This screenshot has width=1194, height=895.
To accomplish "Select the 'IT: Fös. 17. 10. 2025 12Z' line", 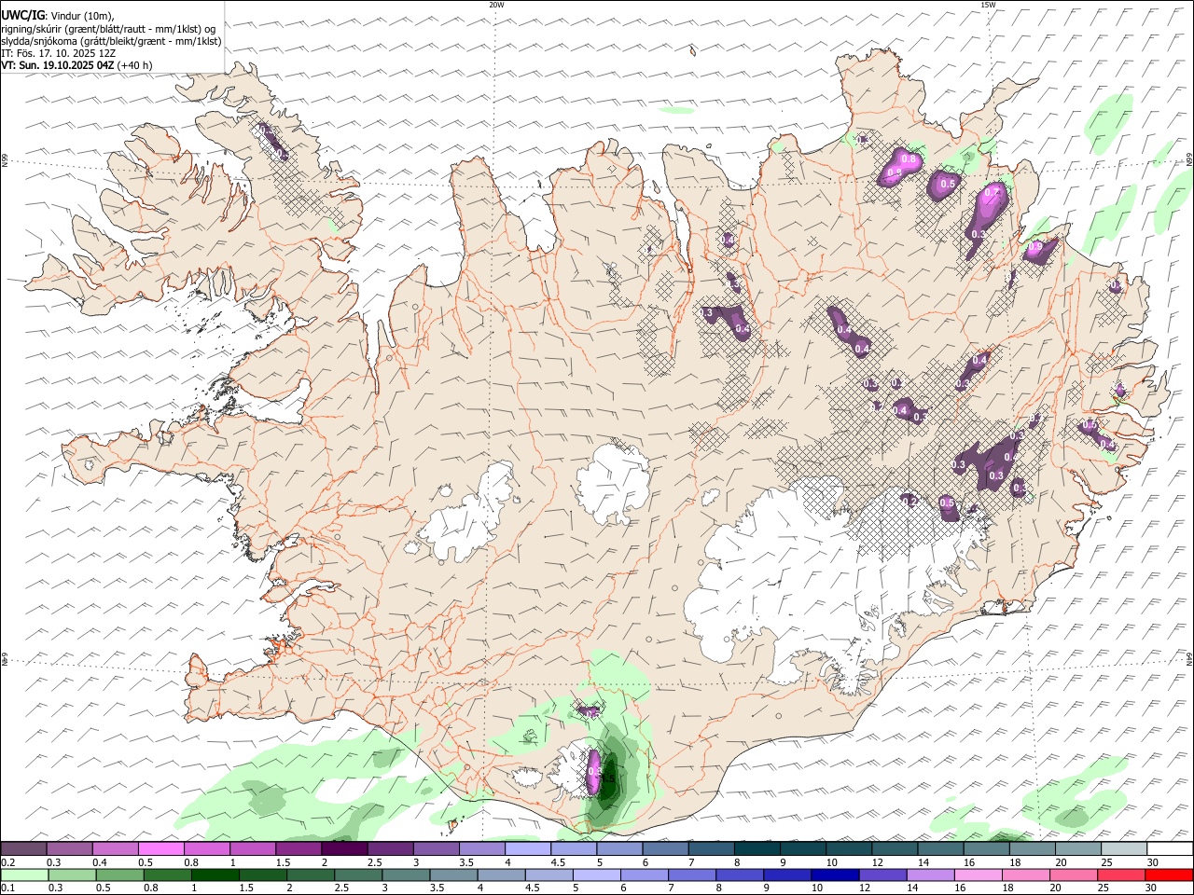I will coord(59,53).
